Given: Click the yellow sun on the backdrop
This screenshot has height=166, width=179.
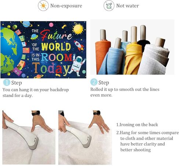Looking at the screenshot, I should [78, 29].
